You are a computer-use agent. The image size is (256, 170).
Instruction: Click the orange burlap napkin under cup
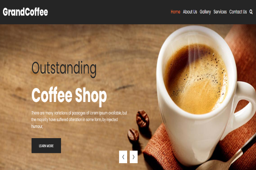point(157,146)
